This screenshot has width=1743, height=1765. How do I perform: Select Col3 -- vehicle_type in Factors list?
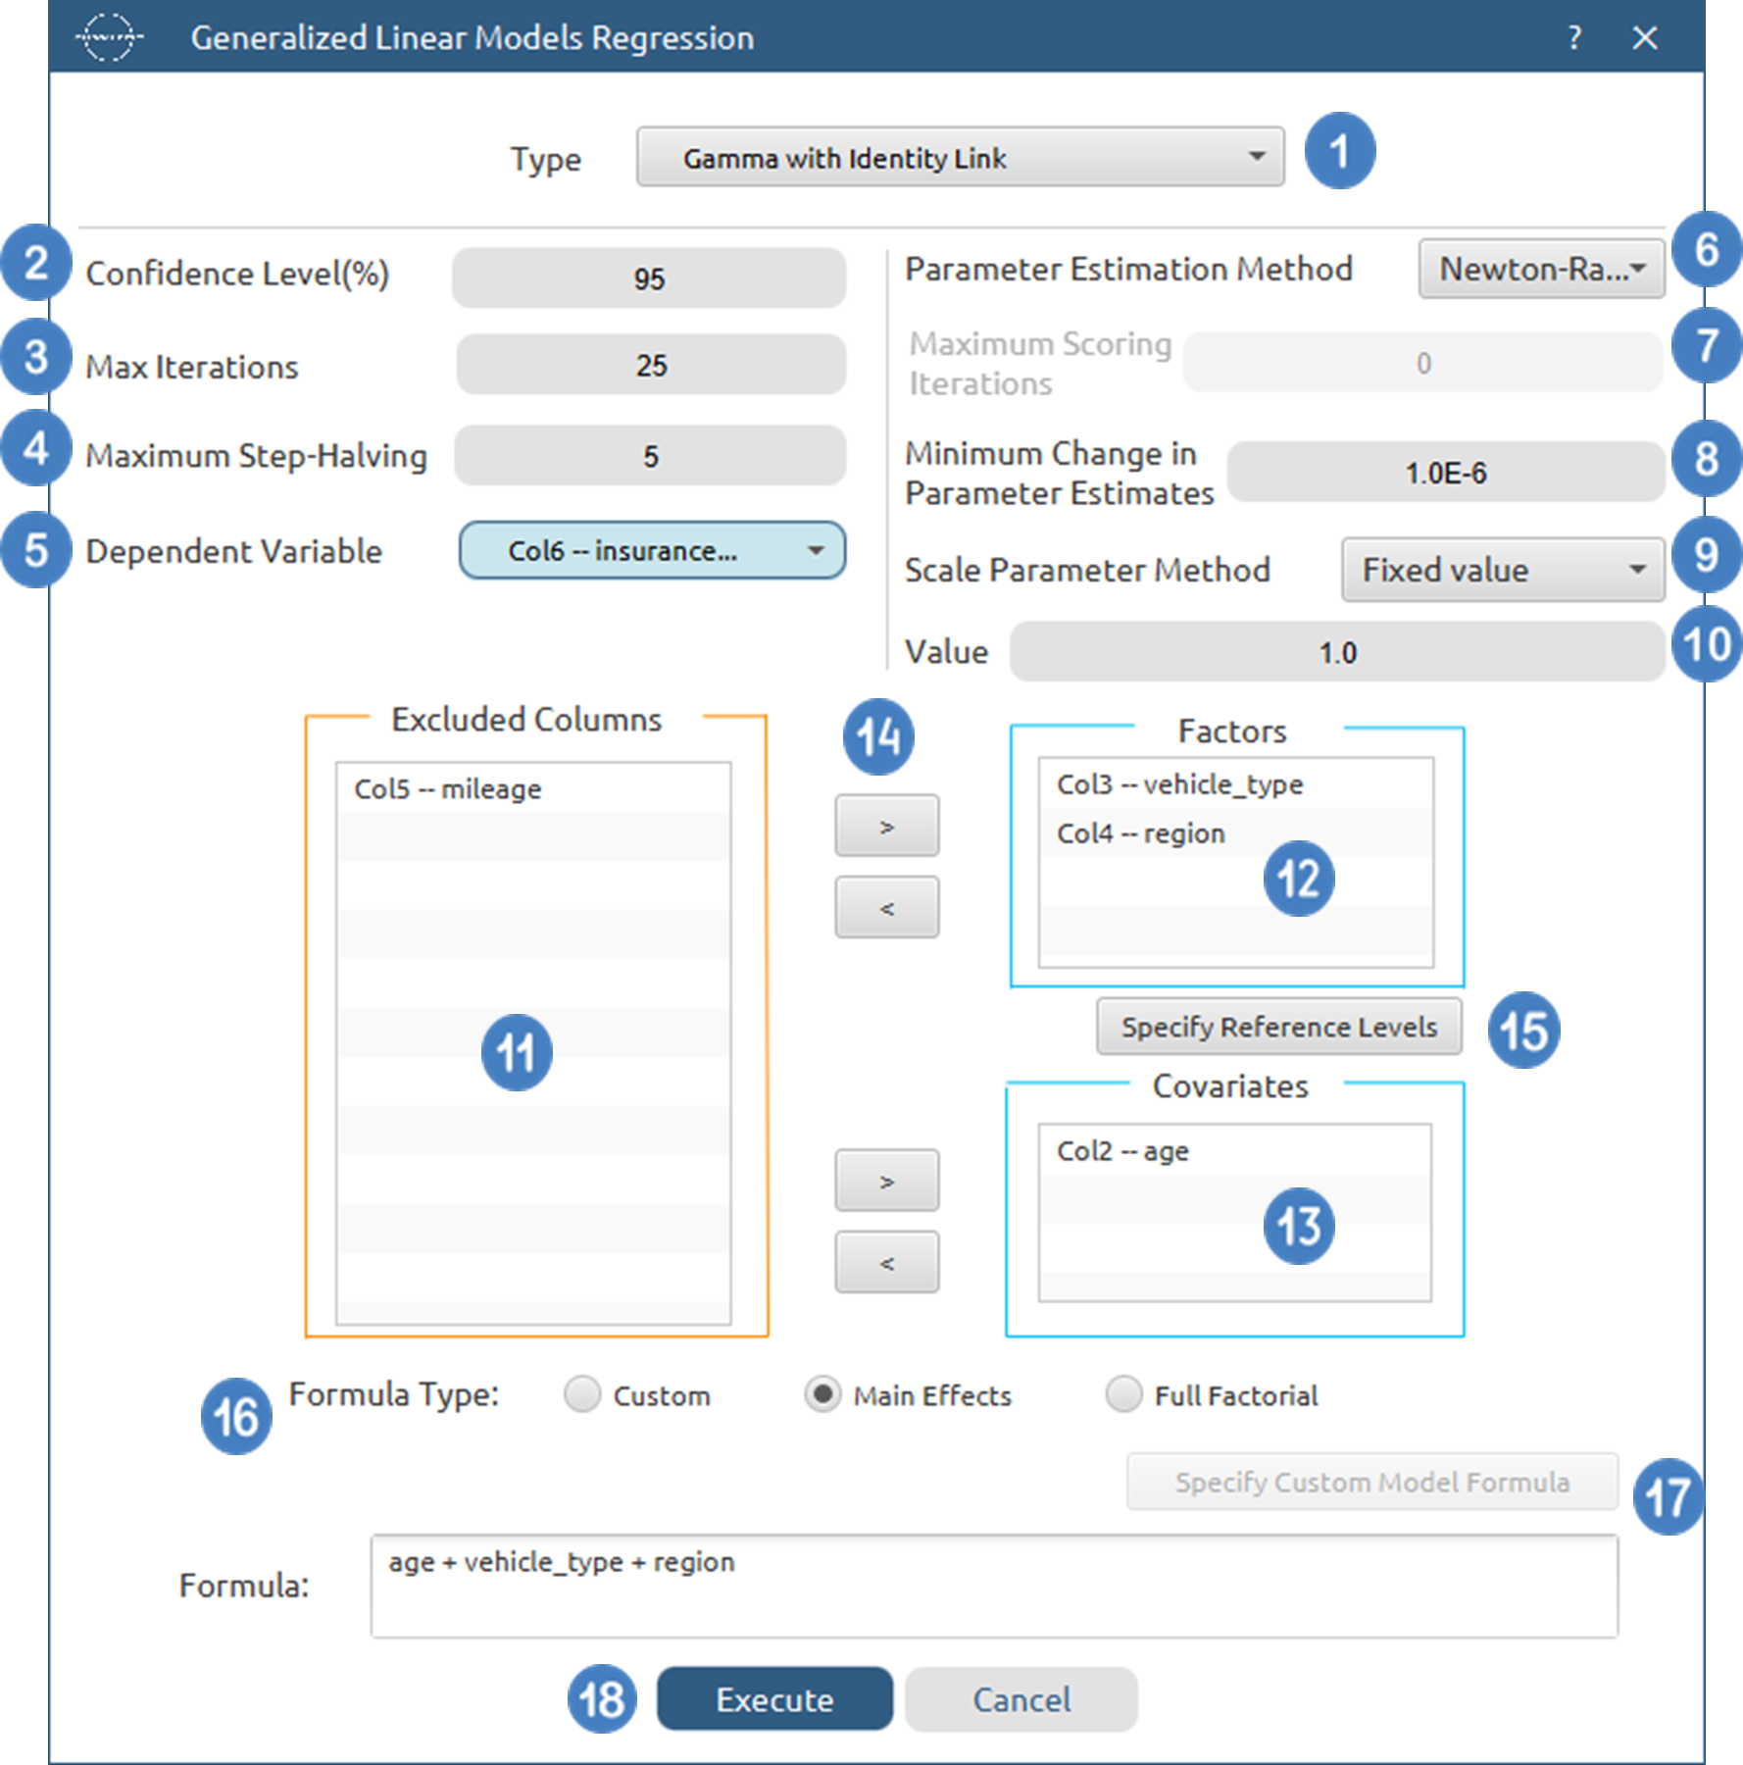[x=1235, y=783]
